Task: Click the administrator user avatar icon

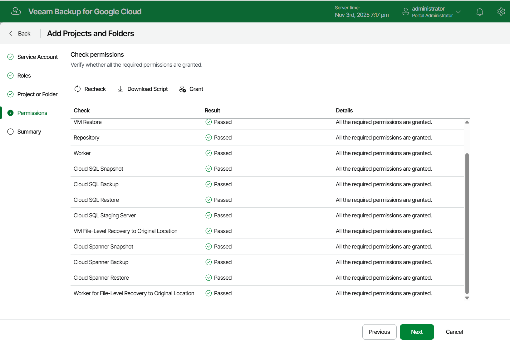Action: [x=406, y=12]
